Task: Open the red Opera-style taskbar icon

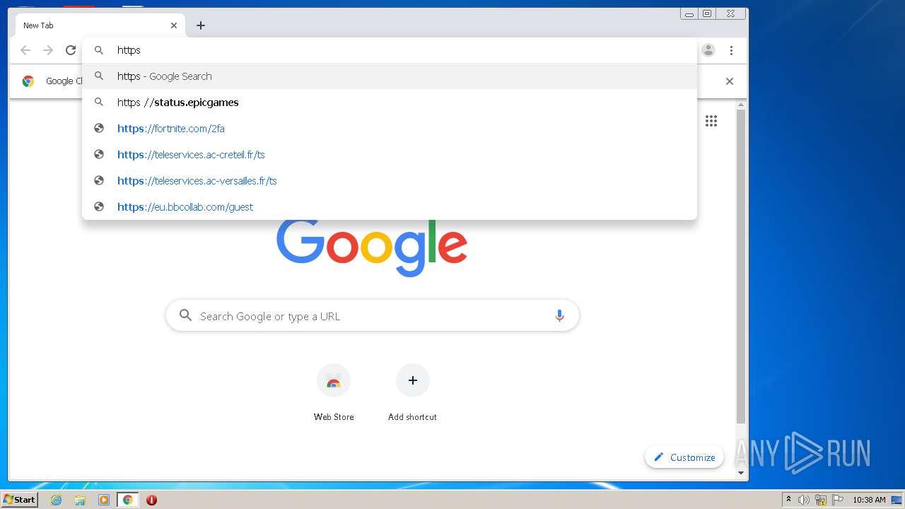Action: pyautogui.click(x=151, y=500)
